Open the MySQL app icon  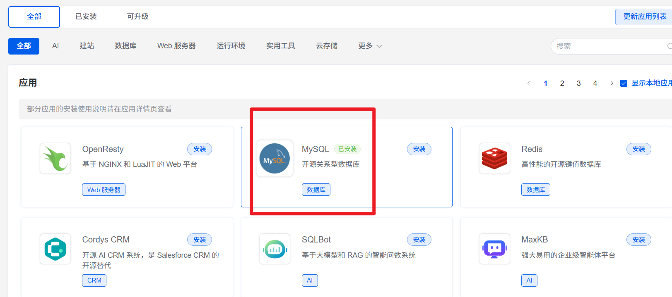point(274,159)
